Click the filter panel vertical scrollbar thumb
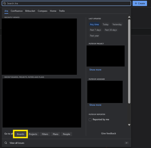 pos(129,61)
